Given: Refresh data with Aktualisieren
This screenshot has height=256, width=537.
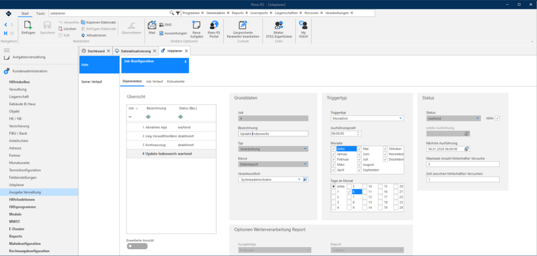Looking at the screenshot, I should (x=93, y=35).
